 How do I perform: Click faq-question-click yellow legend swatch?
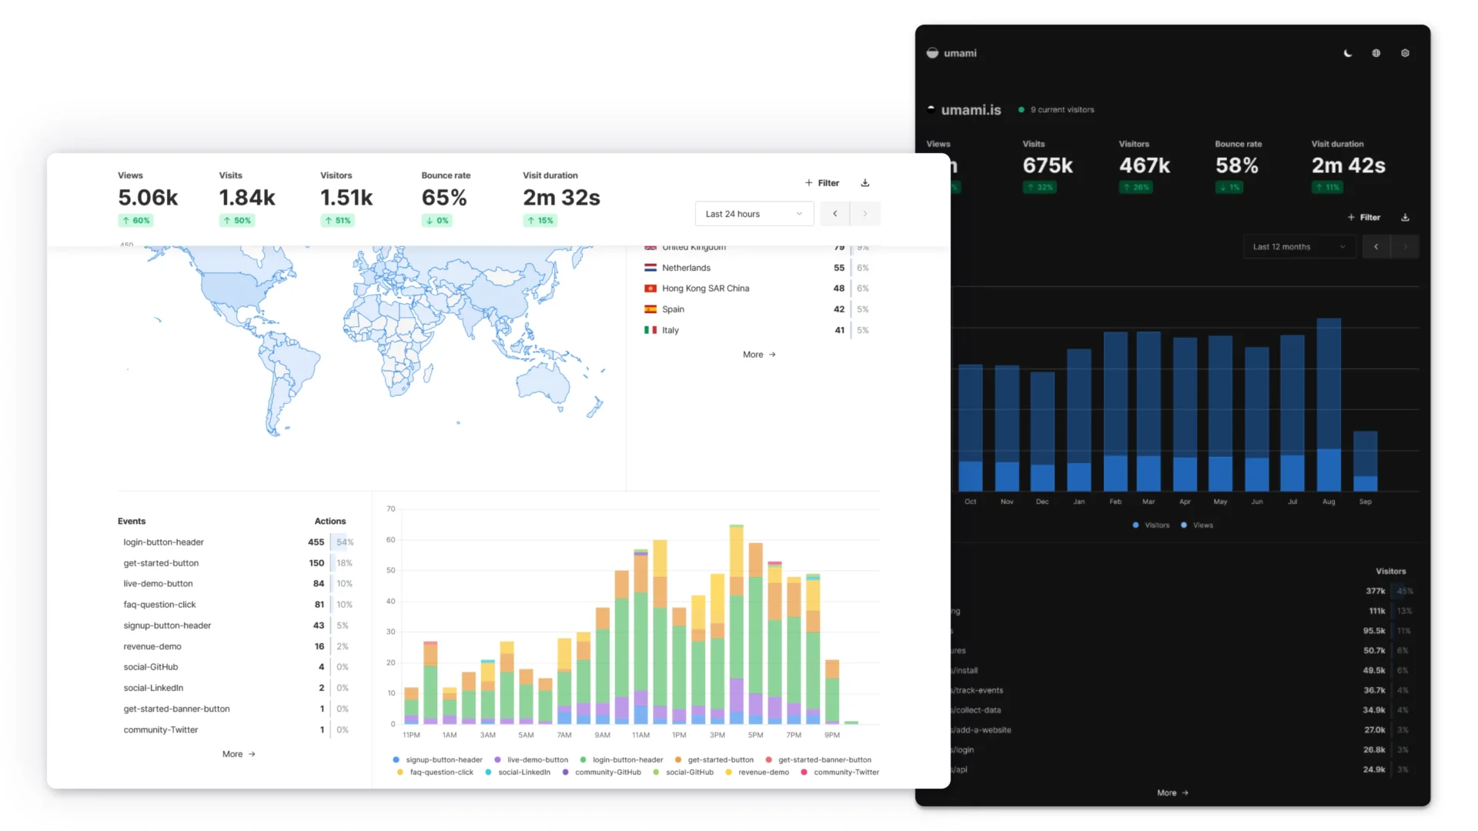400,773
